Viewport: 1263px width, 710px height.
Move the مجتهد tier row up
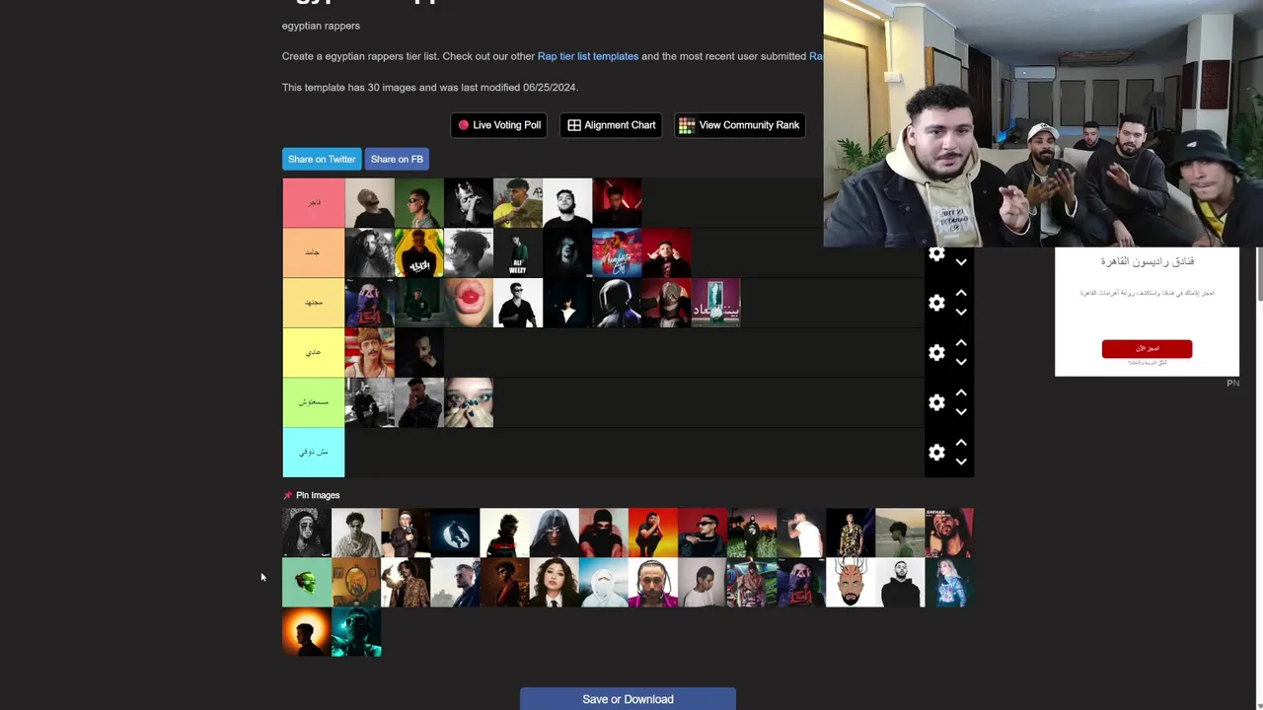961,294
